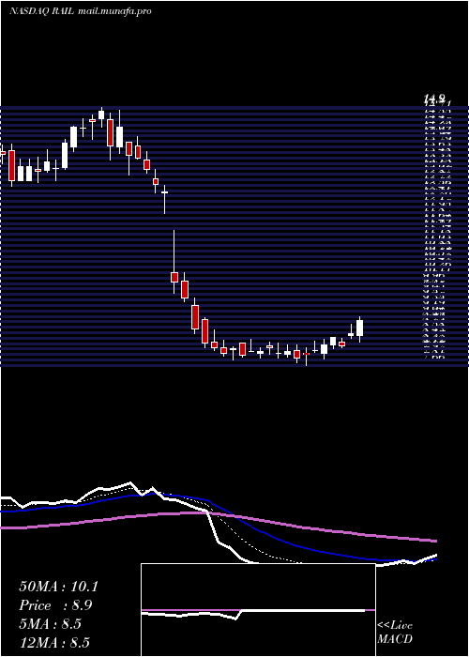
Task: Click the MACD inset chart box
Action: click(258, 610)
